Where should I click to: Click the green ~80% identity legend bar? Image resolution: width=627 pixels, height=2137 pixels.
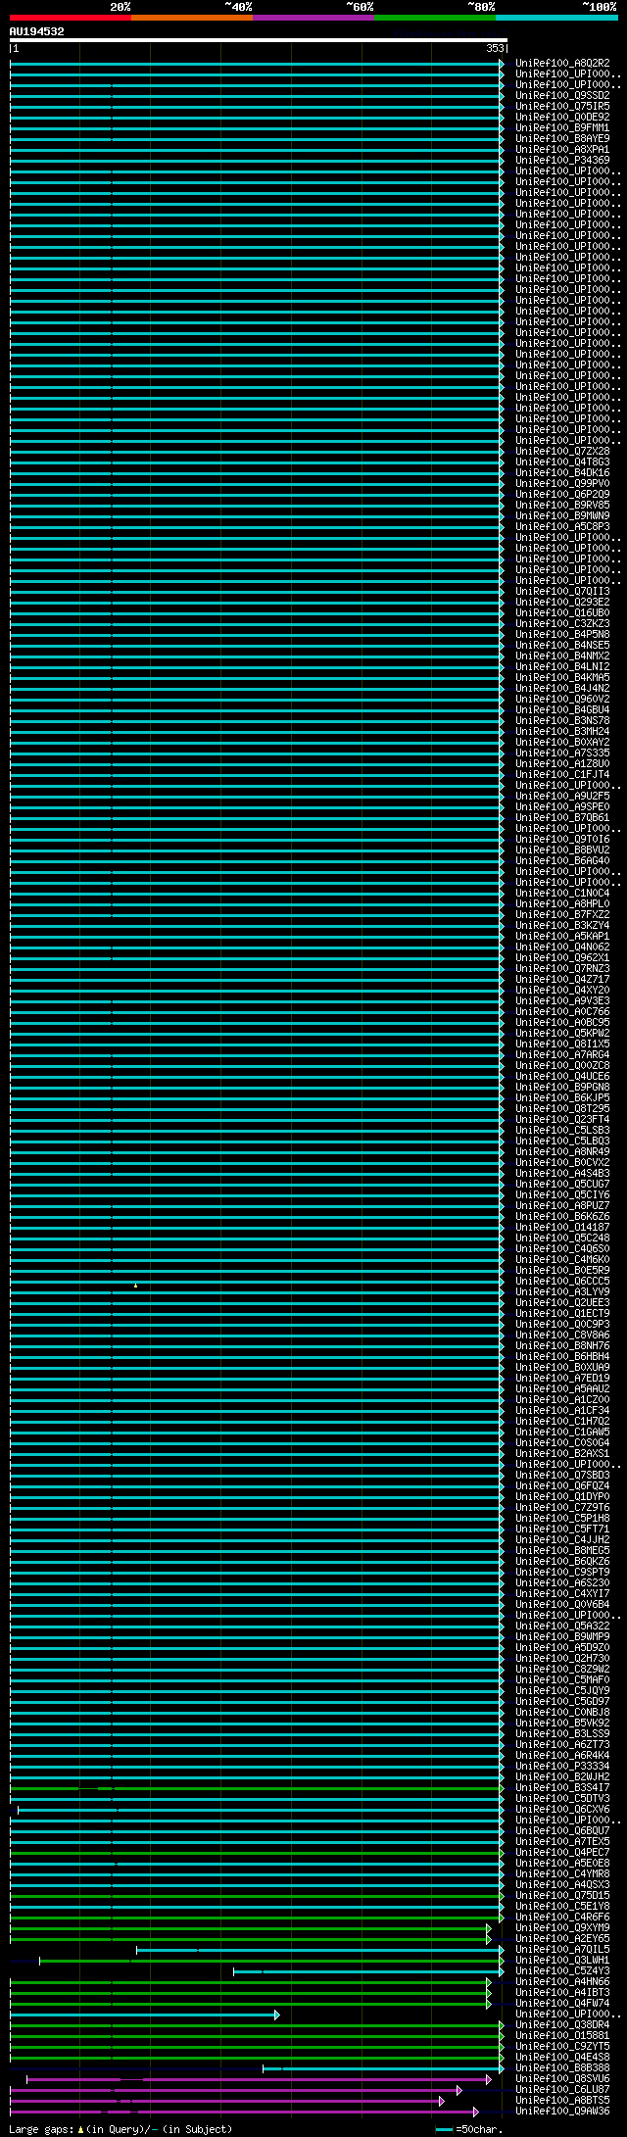tap(435, 18)
